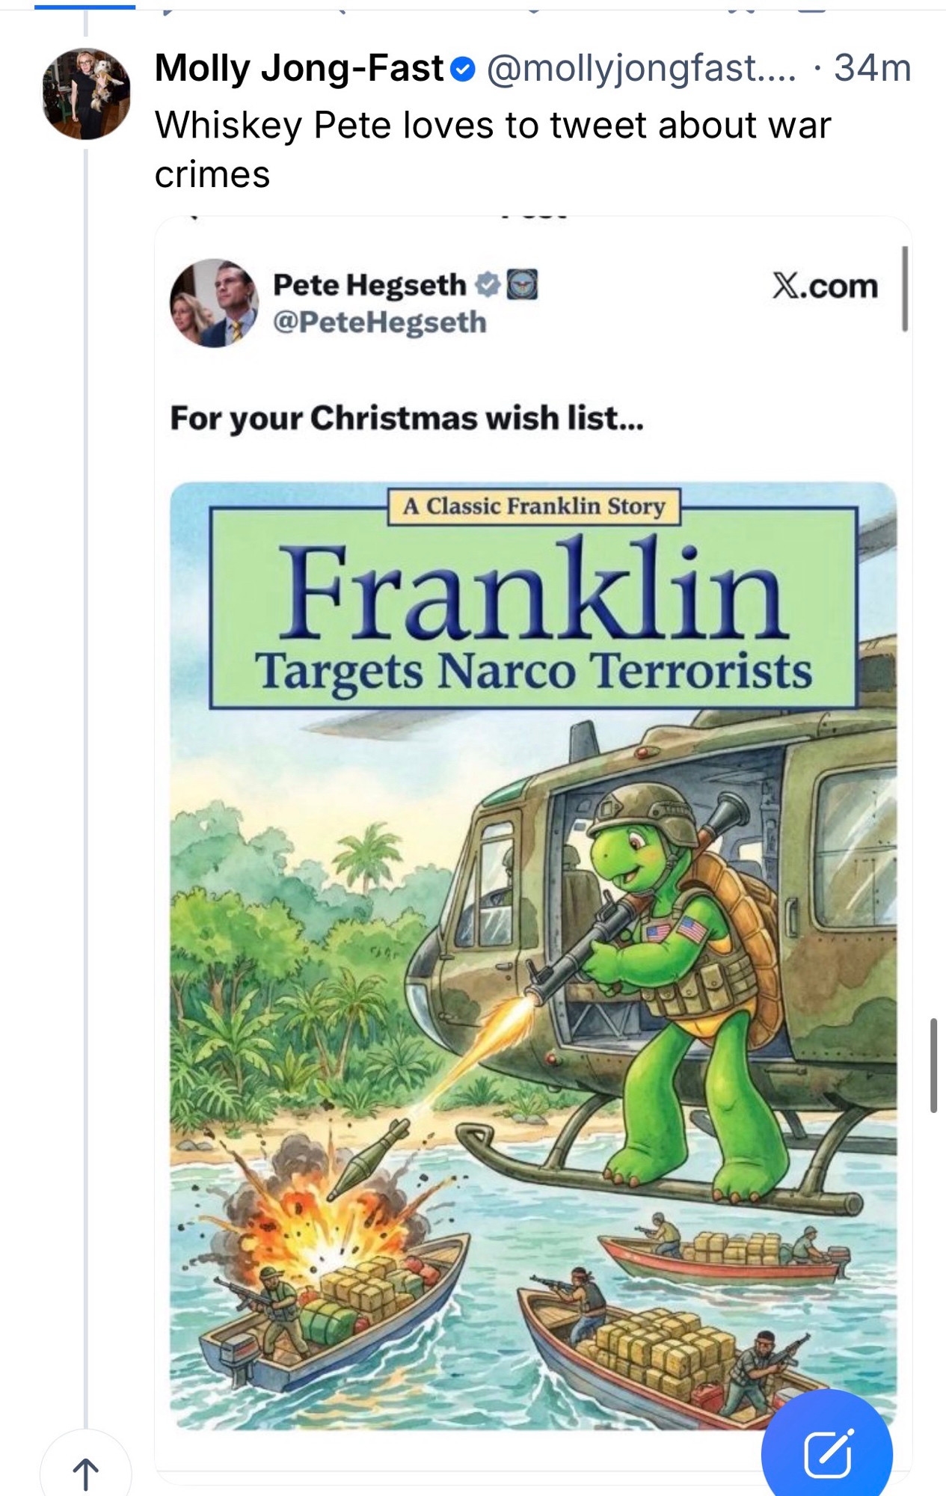Click the @mollyjongfast handle

[x=642, y=69]
